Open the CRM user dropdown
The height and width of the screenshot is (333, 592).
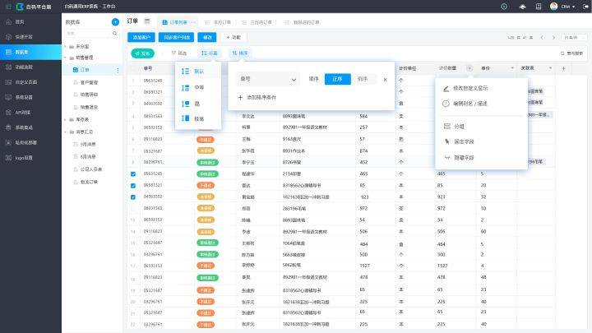(568, 7)
